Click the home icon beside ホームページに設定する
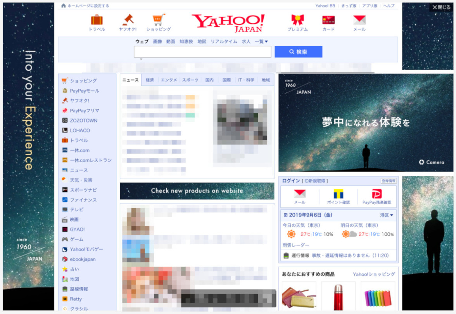This screenshot has height=314, width=456. (x=64, y=5)
